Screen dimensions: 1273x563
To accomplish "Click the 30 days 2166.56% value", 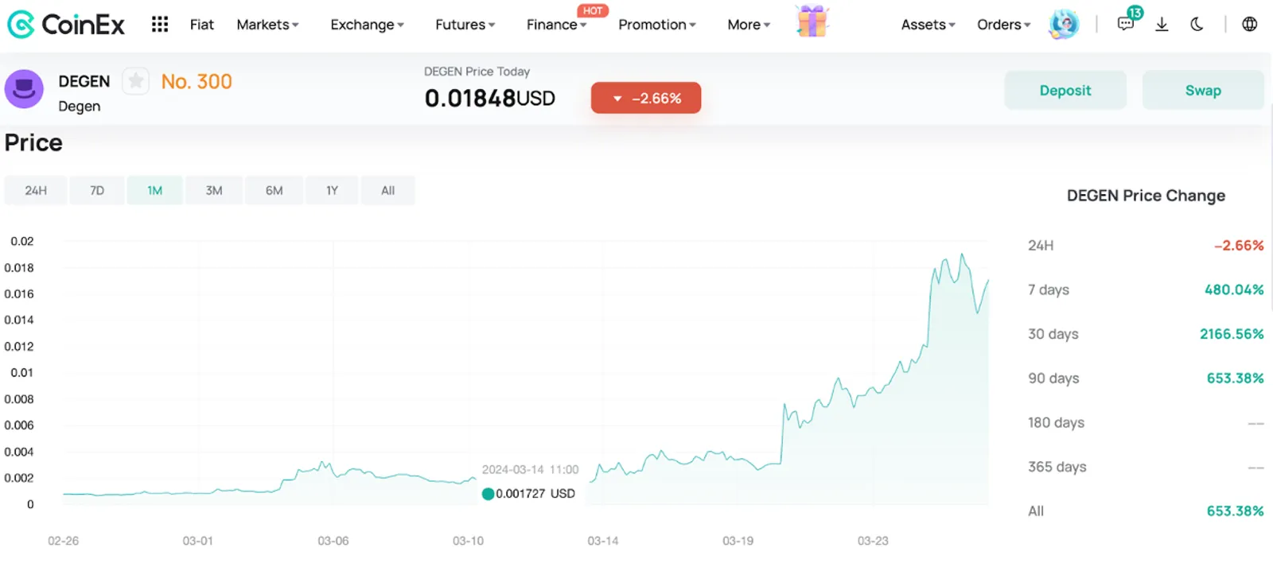I will tap(1232, 334).
